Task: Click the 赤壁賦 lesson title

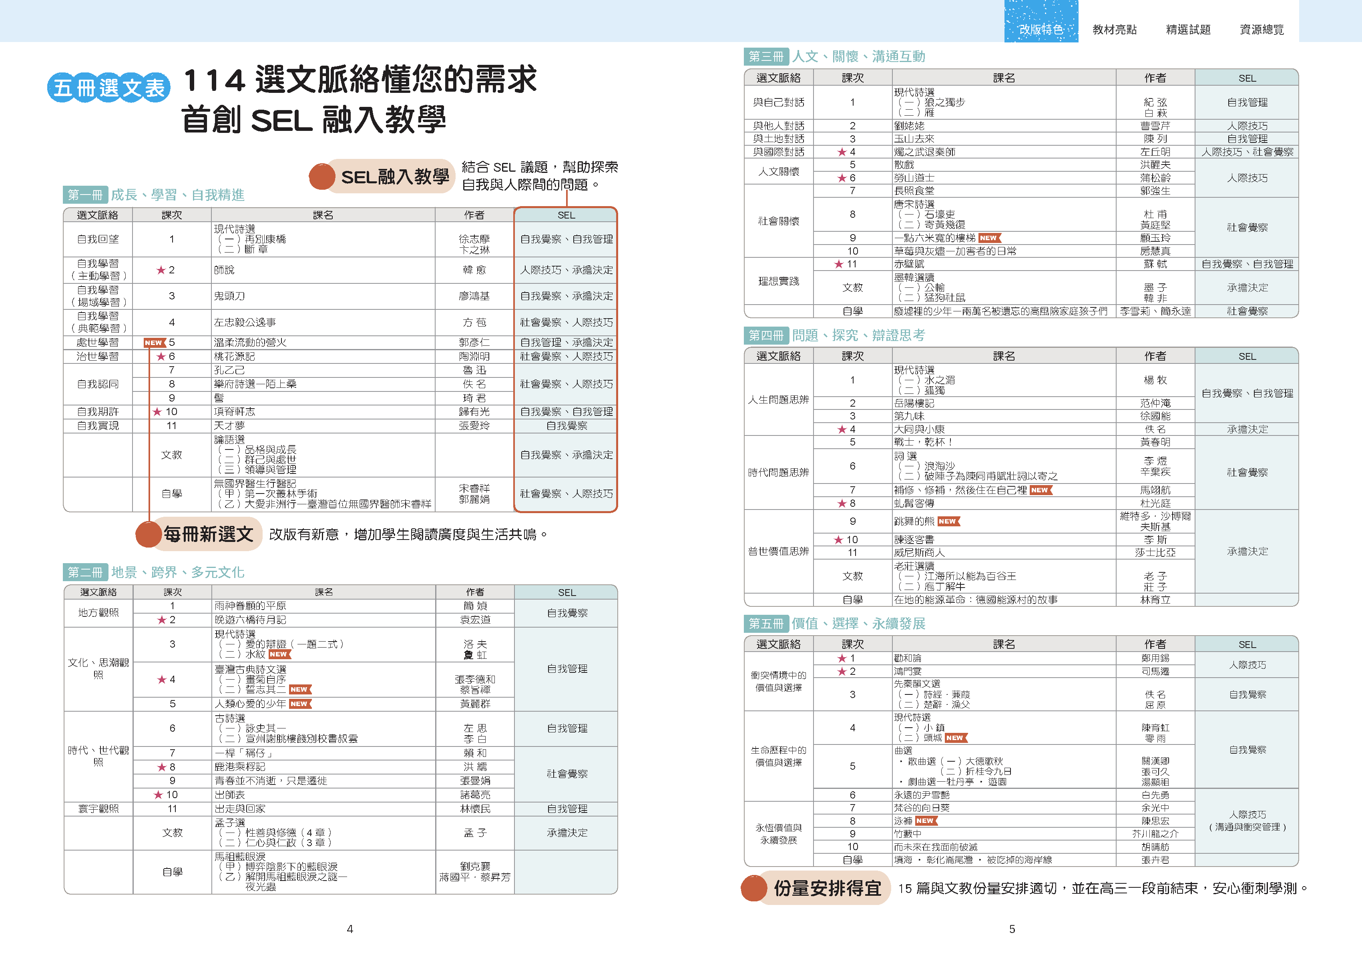Action: (x=909, y=264)
